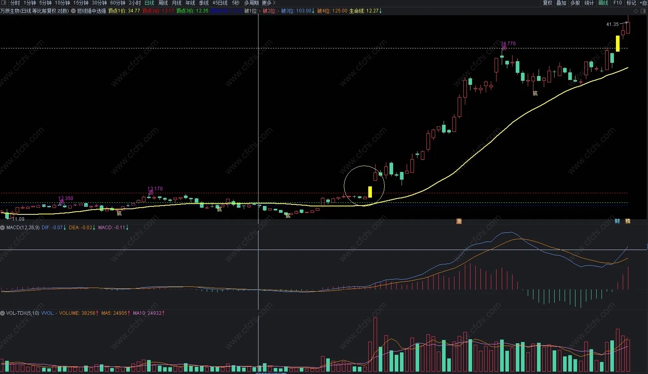Select the 60分钟 period tab

click(118, 3)
